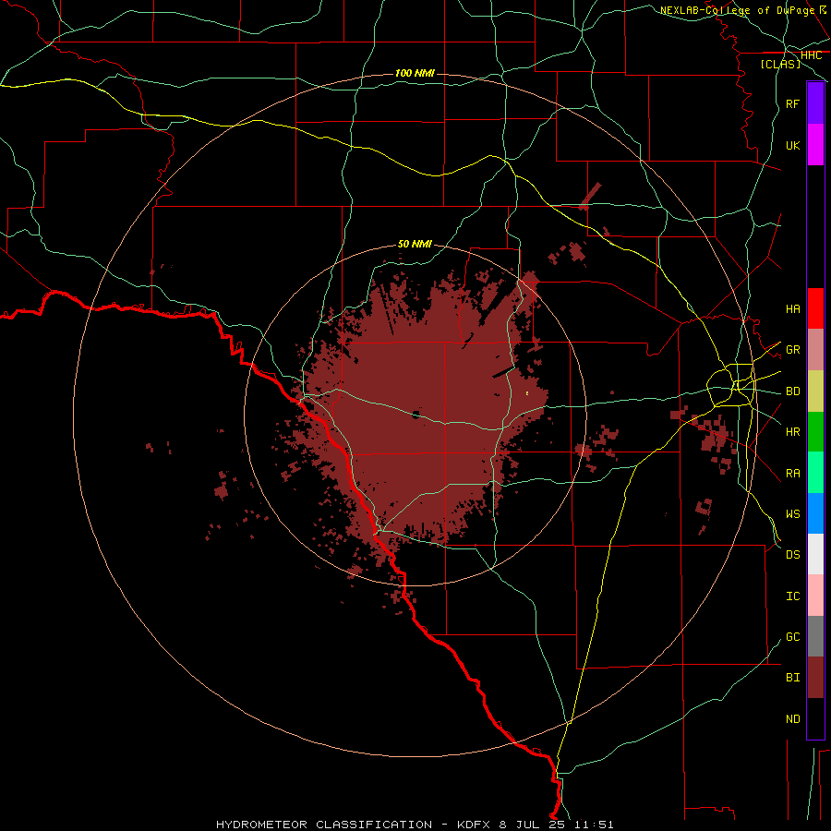The height and width of the screenshot is (831, 831).
Task: Click the GR legend label
Action: [792, 350]
